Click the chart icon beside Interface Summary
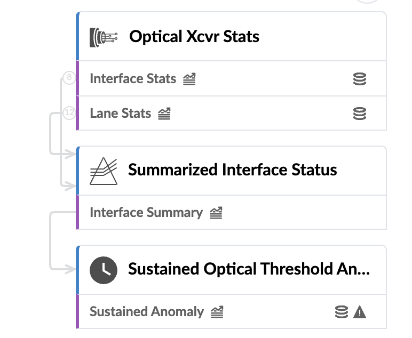 pos(216,213)
